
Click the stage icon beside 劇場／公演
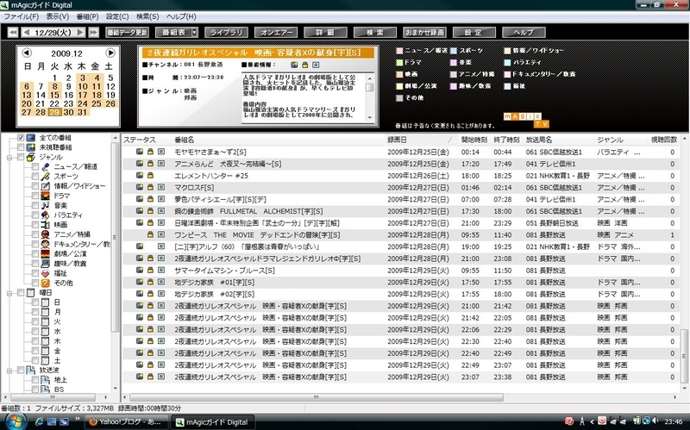pos(46,253)
